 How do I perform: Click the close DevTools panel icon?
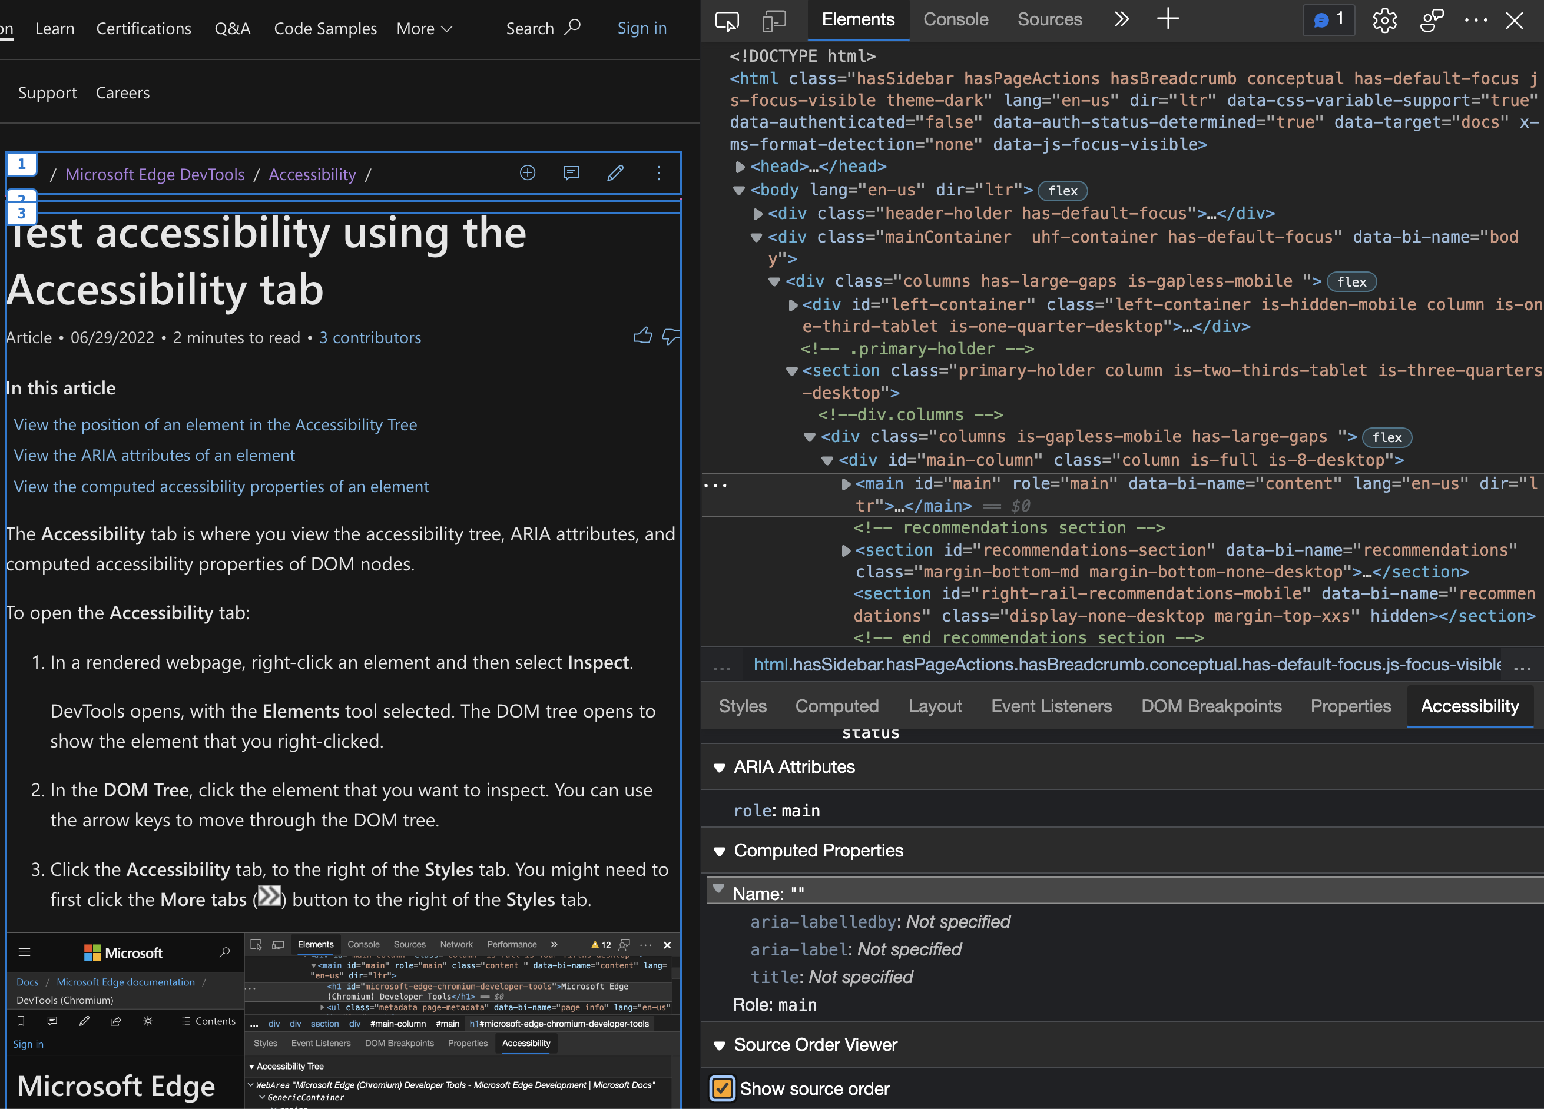coord(1515,21)
